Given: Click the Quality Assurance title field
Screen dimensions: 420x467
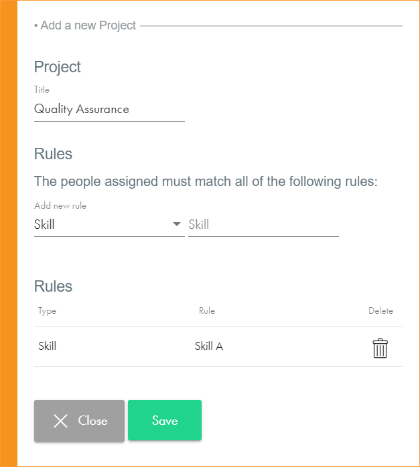Looking at the screenshot, I should pyautogui.click(x=109, y=110).
